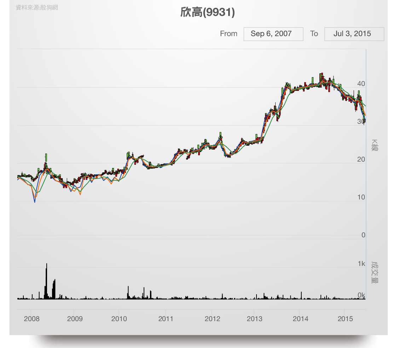The height and width of the screenshot is (348, 398).
Task: Click the 2010 label on the time axis
Action: coord(119,319)
